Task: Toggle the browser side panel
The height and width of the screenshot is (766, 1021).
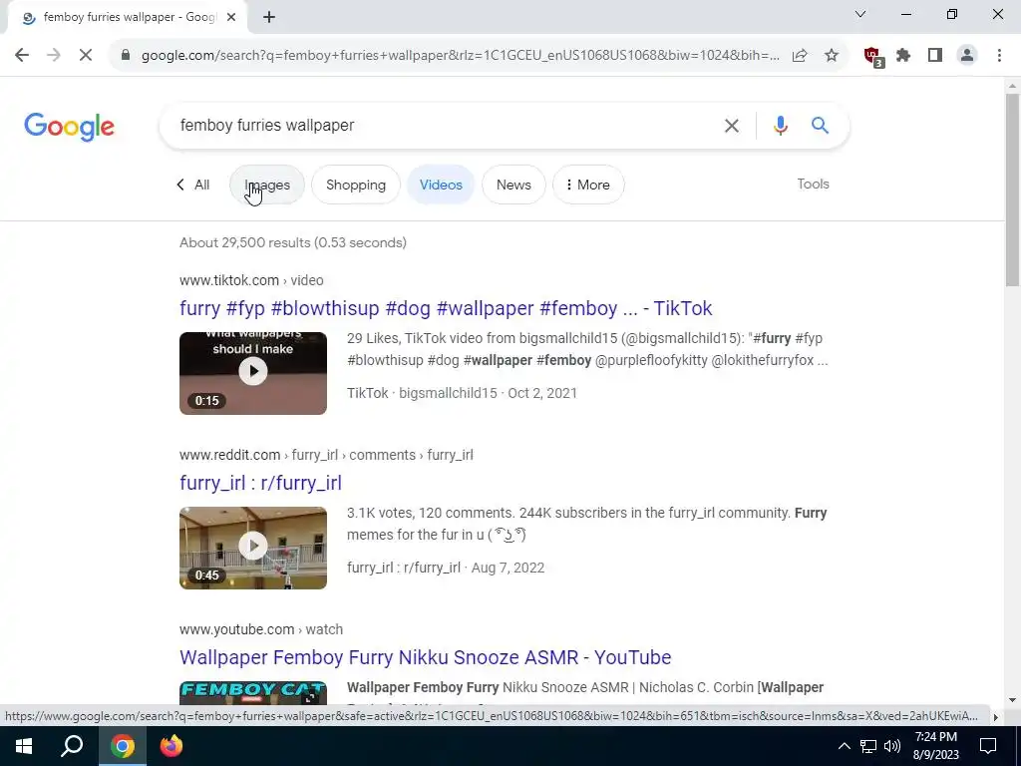Action: pos(935,56)
